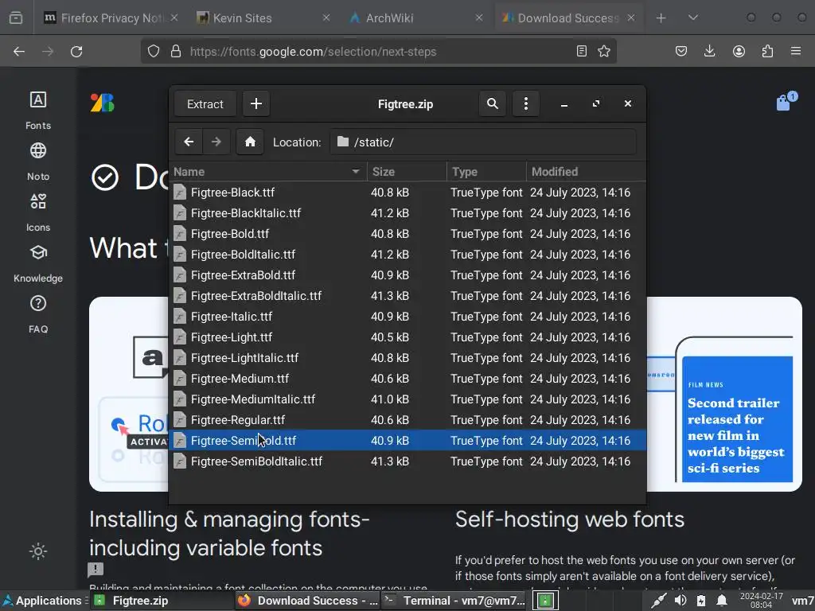Select Figtree-Medium.ttf file
The image size is (815, 611).
(x=407, y=379)
